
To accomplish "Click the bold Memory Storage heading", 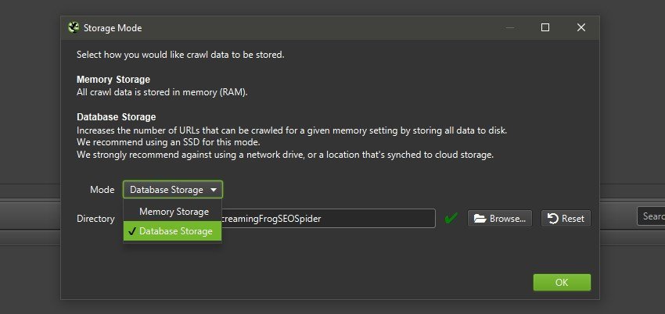I will point(113,80).
